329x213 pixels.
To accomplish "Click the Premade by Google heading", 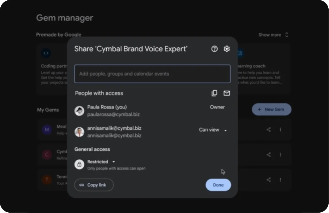I will pos(59,35).
